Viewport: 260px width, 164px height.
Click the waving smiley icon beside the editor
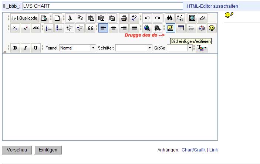click(x=229, y=15)
